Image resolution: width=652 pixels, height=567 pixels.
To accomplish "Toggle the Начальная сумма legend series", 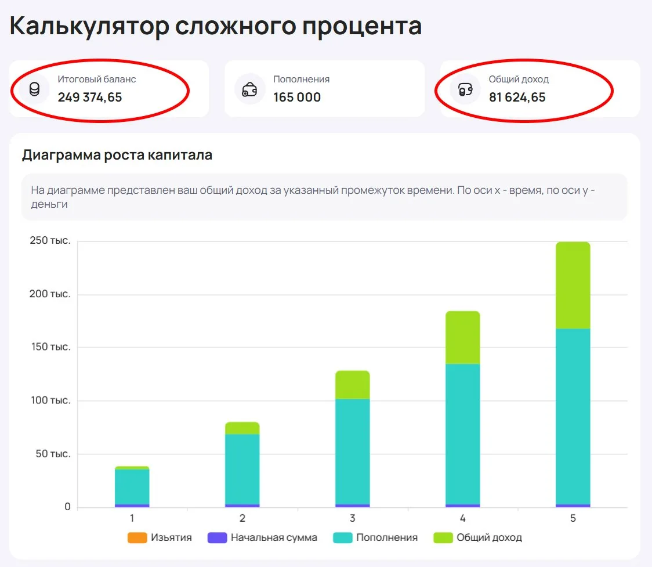I will 262,537.
